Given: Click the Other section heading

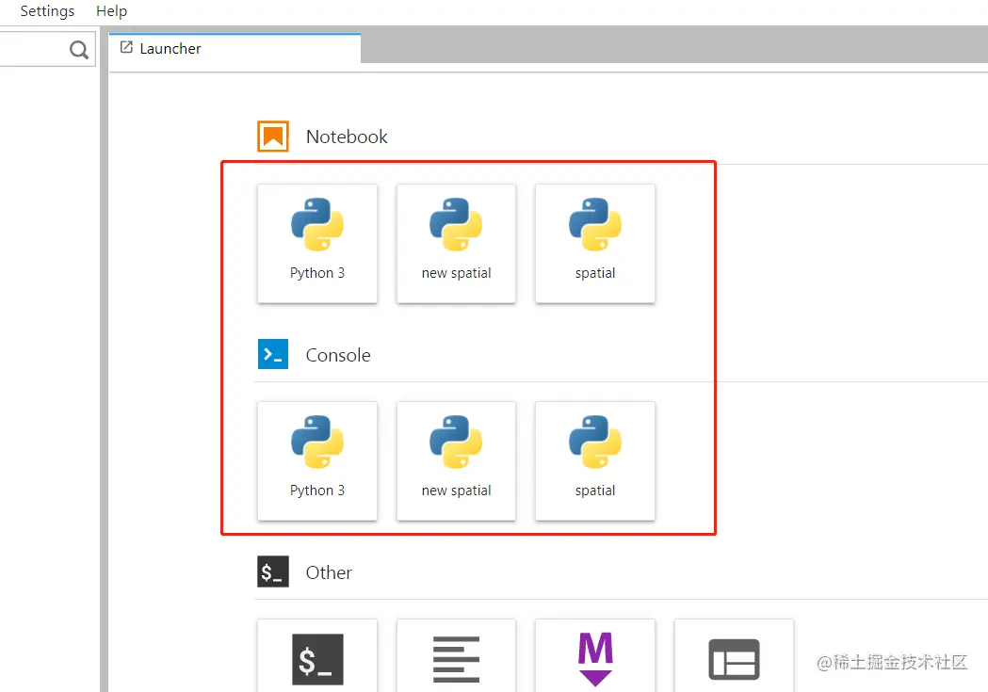Looking at the screenshot, I should 329,572.
